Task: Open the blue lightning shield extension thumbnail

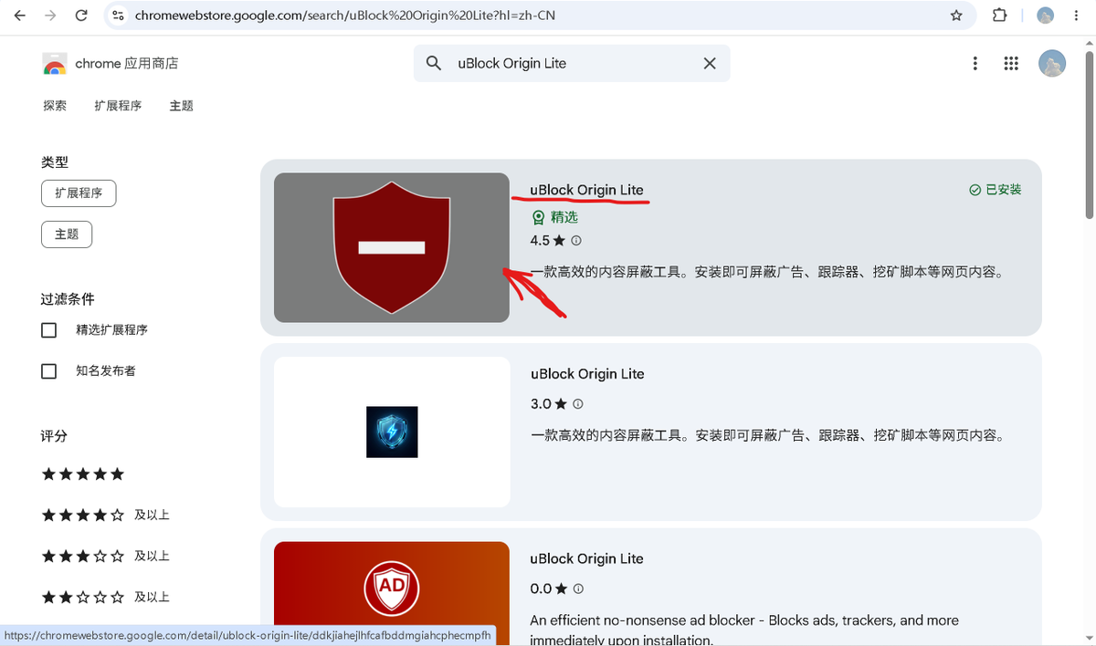Action: click(392, 432)
